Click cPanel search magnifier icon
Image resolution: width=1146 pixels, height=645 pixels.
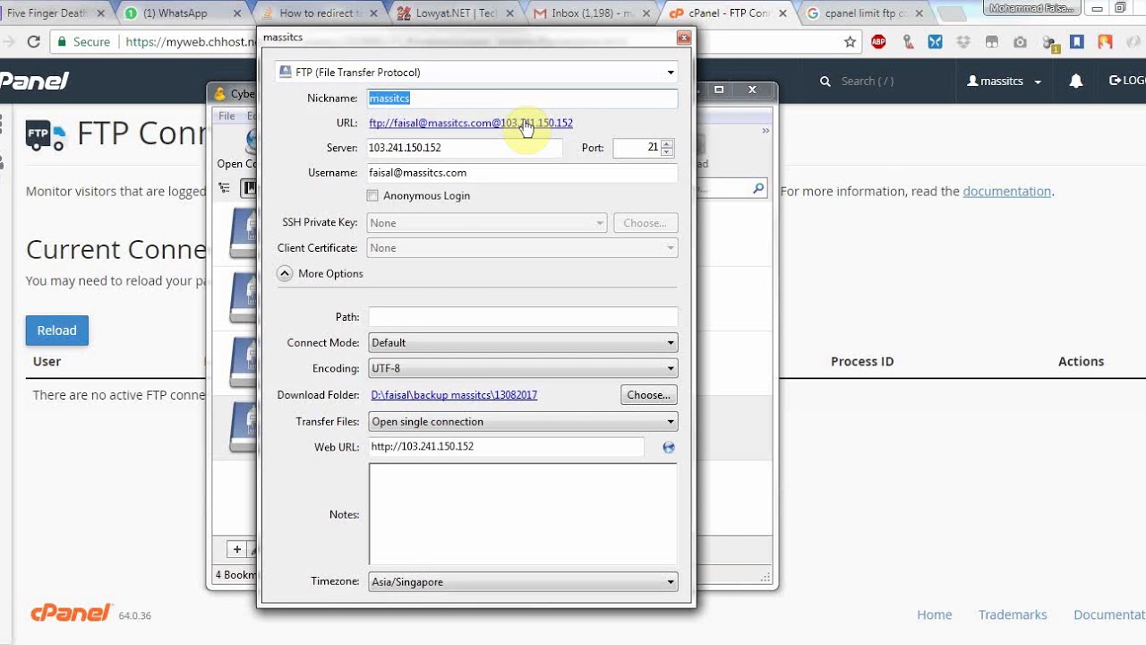point(825,81)
